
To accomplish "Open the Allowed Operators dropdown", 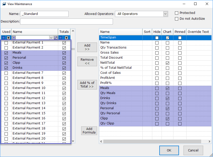I will point(165,14).
